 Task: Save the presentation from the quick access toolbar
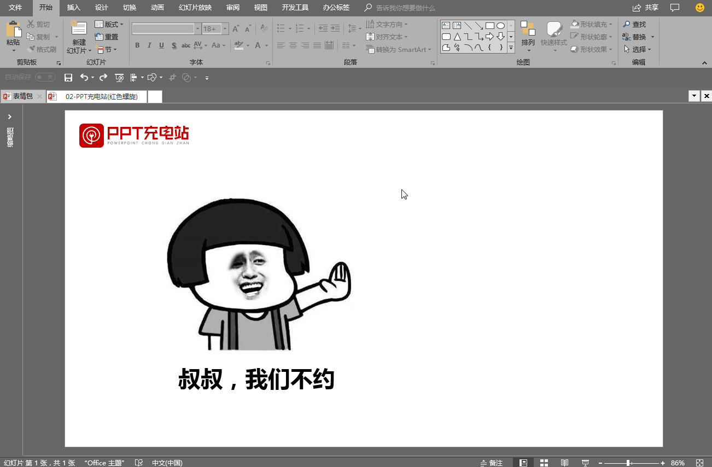pos(68,78)
